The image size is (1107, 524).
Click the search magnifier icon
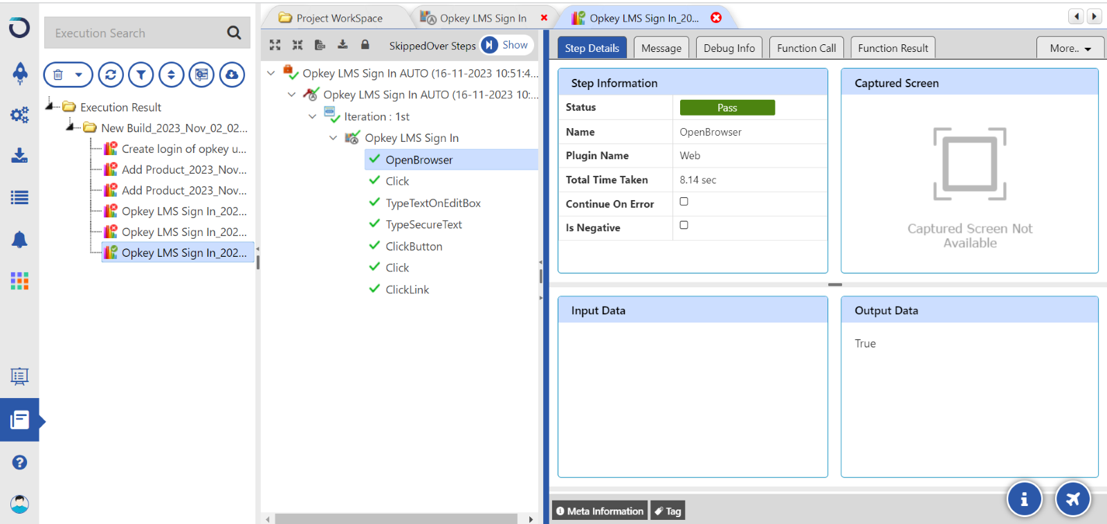point(234,33)
